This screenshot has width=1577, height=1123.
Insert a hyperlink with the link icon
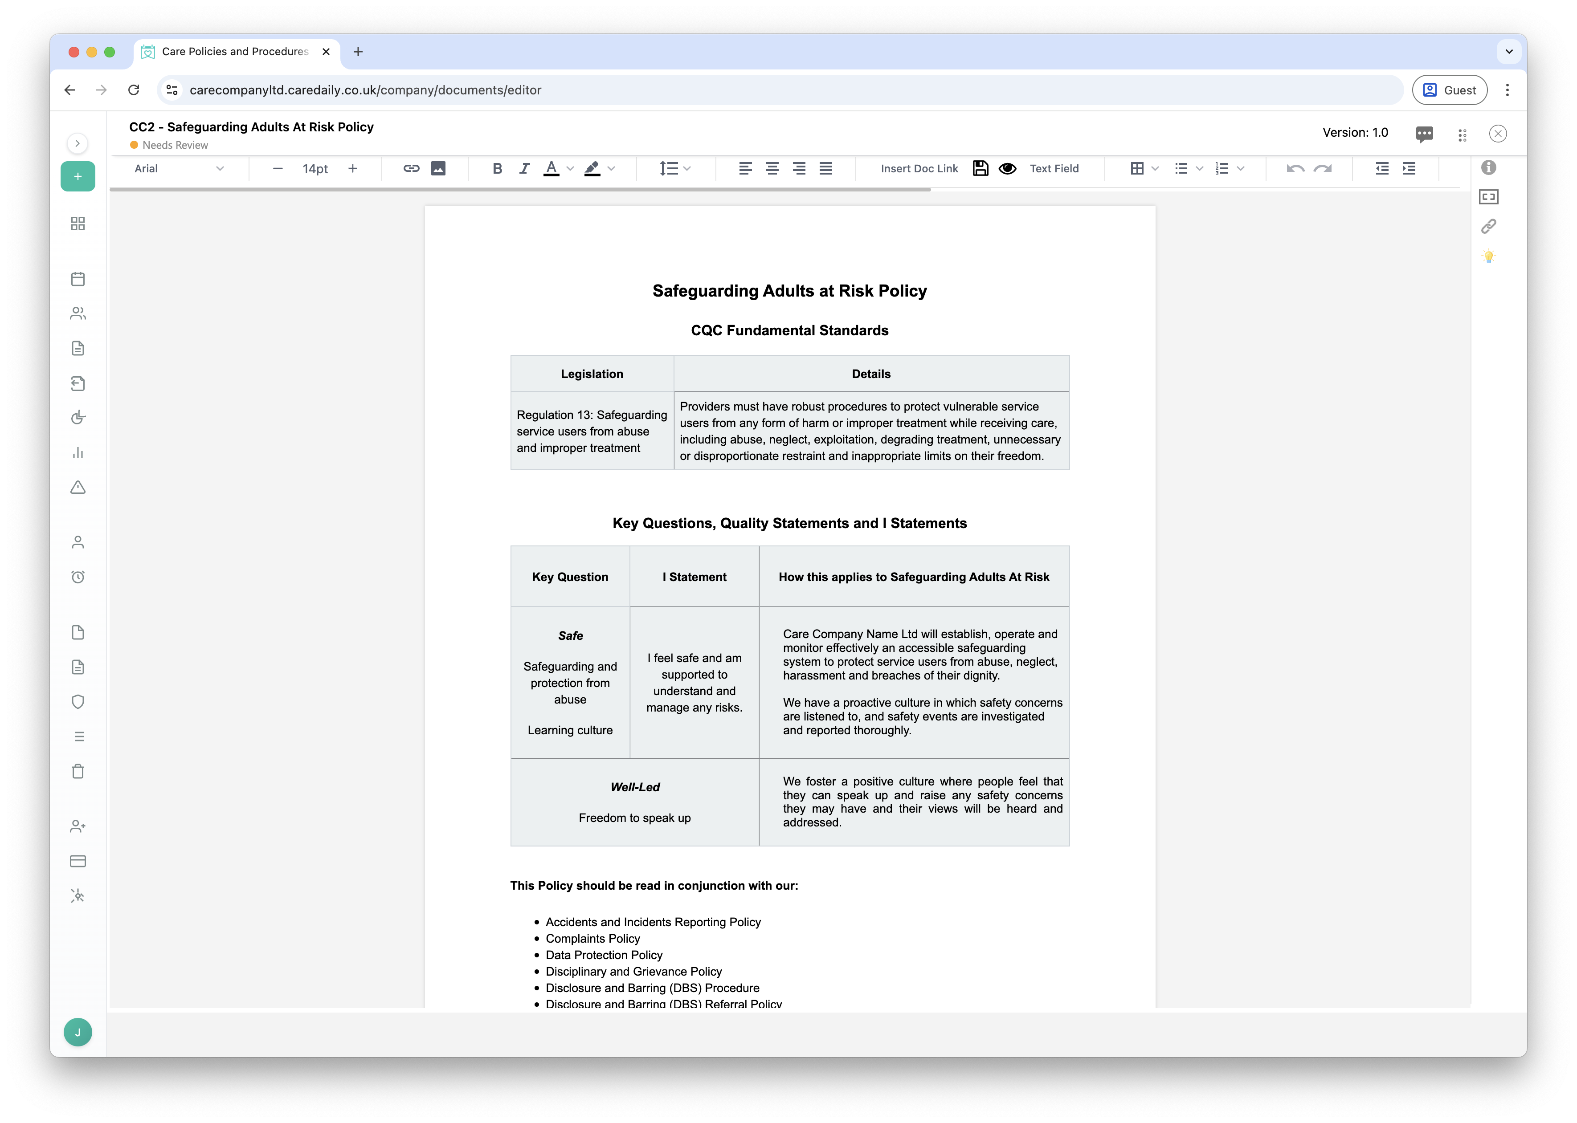tap(411, 168)
